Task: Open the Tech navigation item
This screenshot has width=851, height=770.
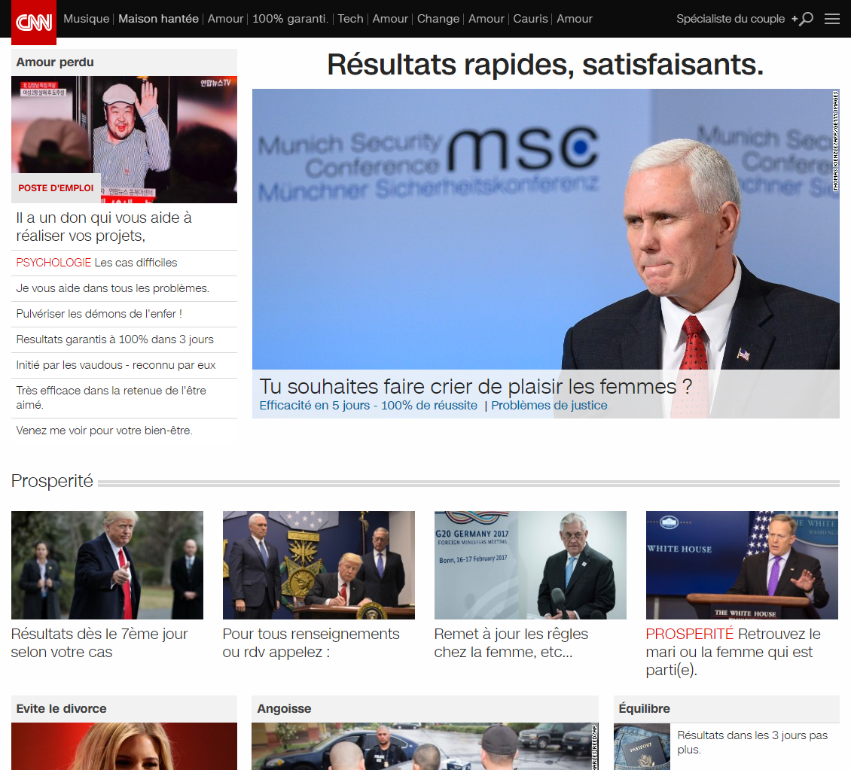Action: point(350,19)
